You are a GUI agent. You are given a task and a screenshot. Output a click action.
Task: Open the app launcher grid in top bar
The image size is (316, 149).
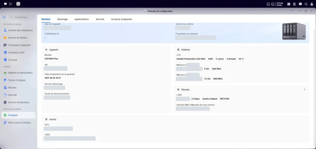10,4
